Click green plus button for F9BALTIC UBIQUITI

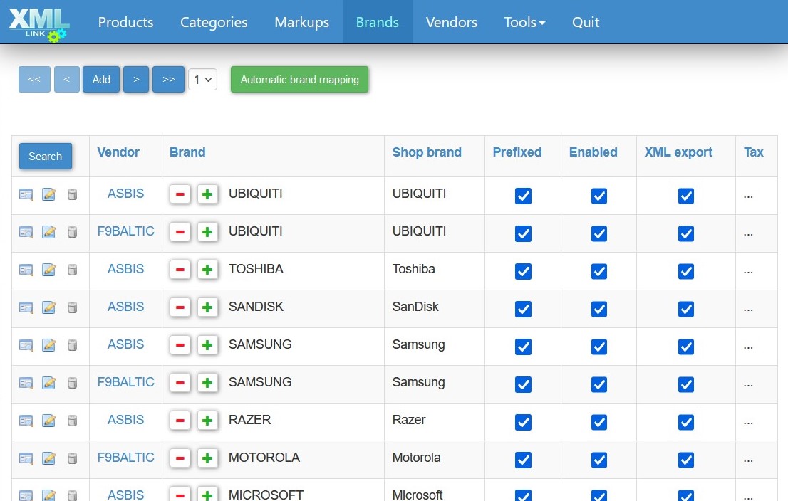click(x=207, y=232)
